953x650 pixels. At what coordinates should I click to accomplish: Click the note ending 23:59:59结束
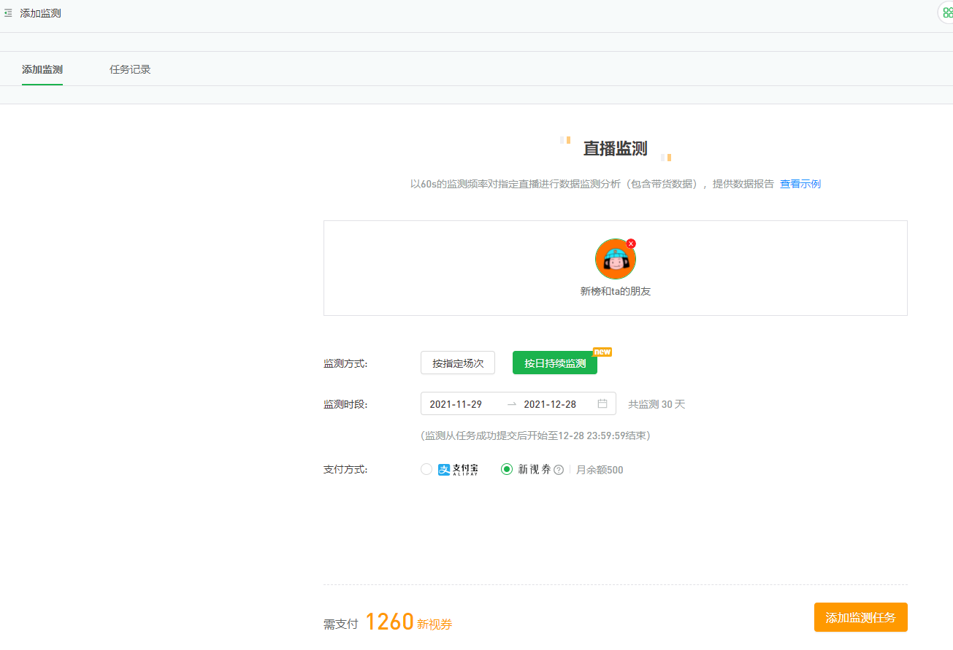click(535, 436)
